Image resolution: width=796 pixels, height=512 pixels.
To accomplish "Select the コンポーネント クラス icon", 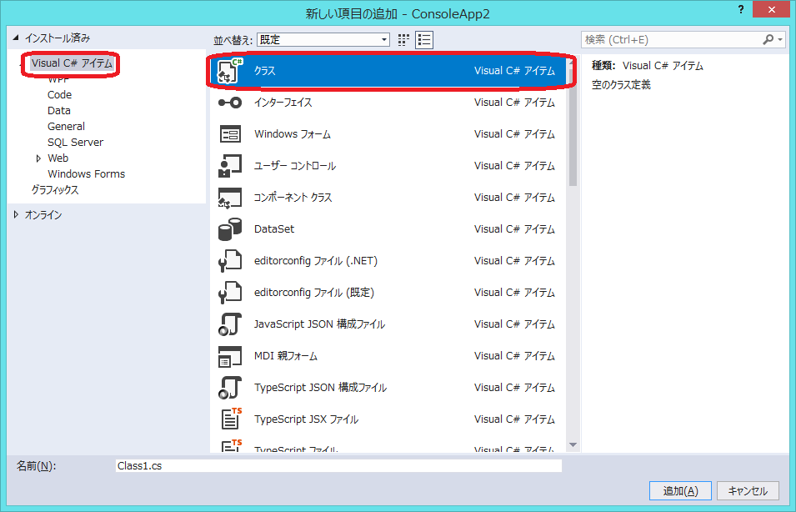I will coord(230,198).
